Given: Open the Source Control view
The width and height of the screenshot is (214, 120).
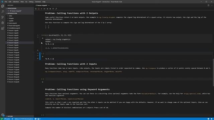Looking at the screenshot, I should (x=3, y=17).
